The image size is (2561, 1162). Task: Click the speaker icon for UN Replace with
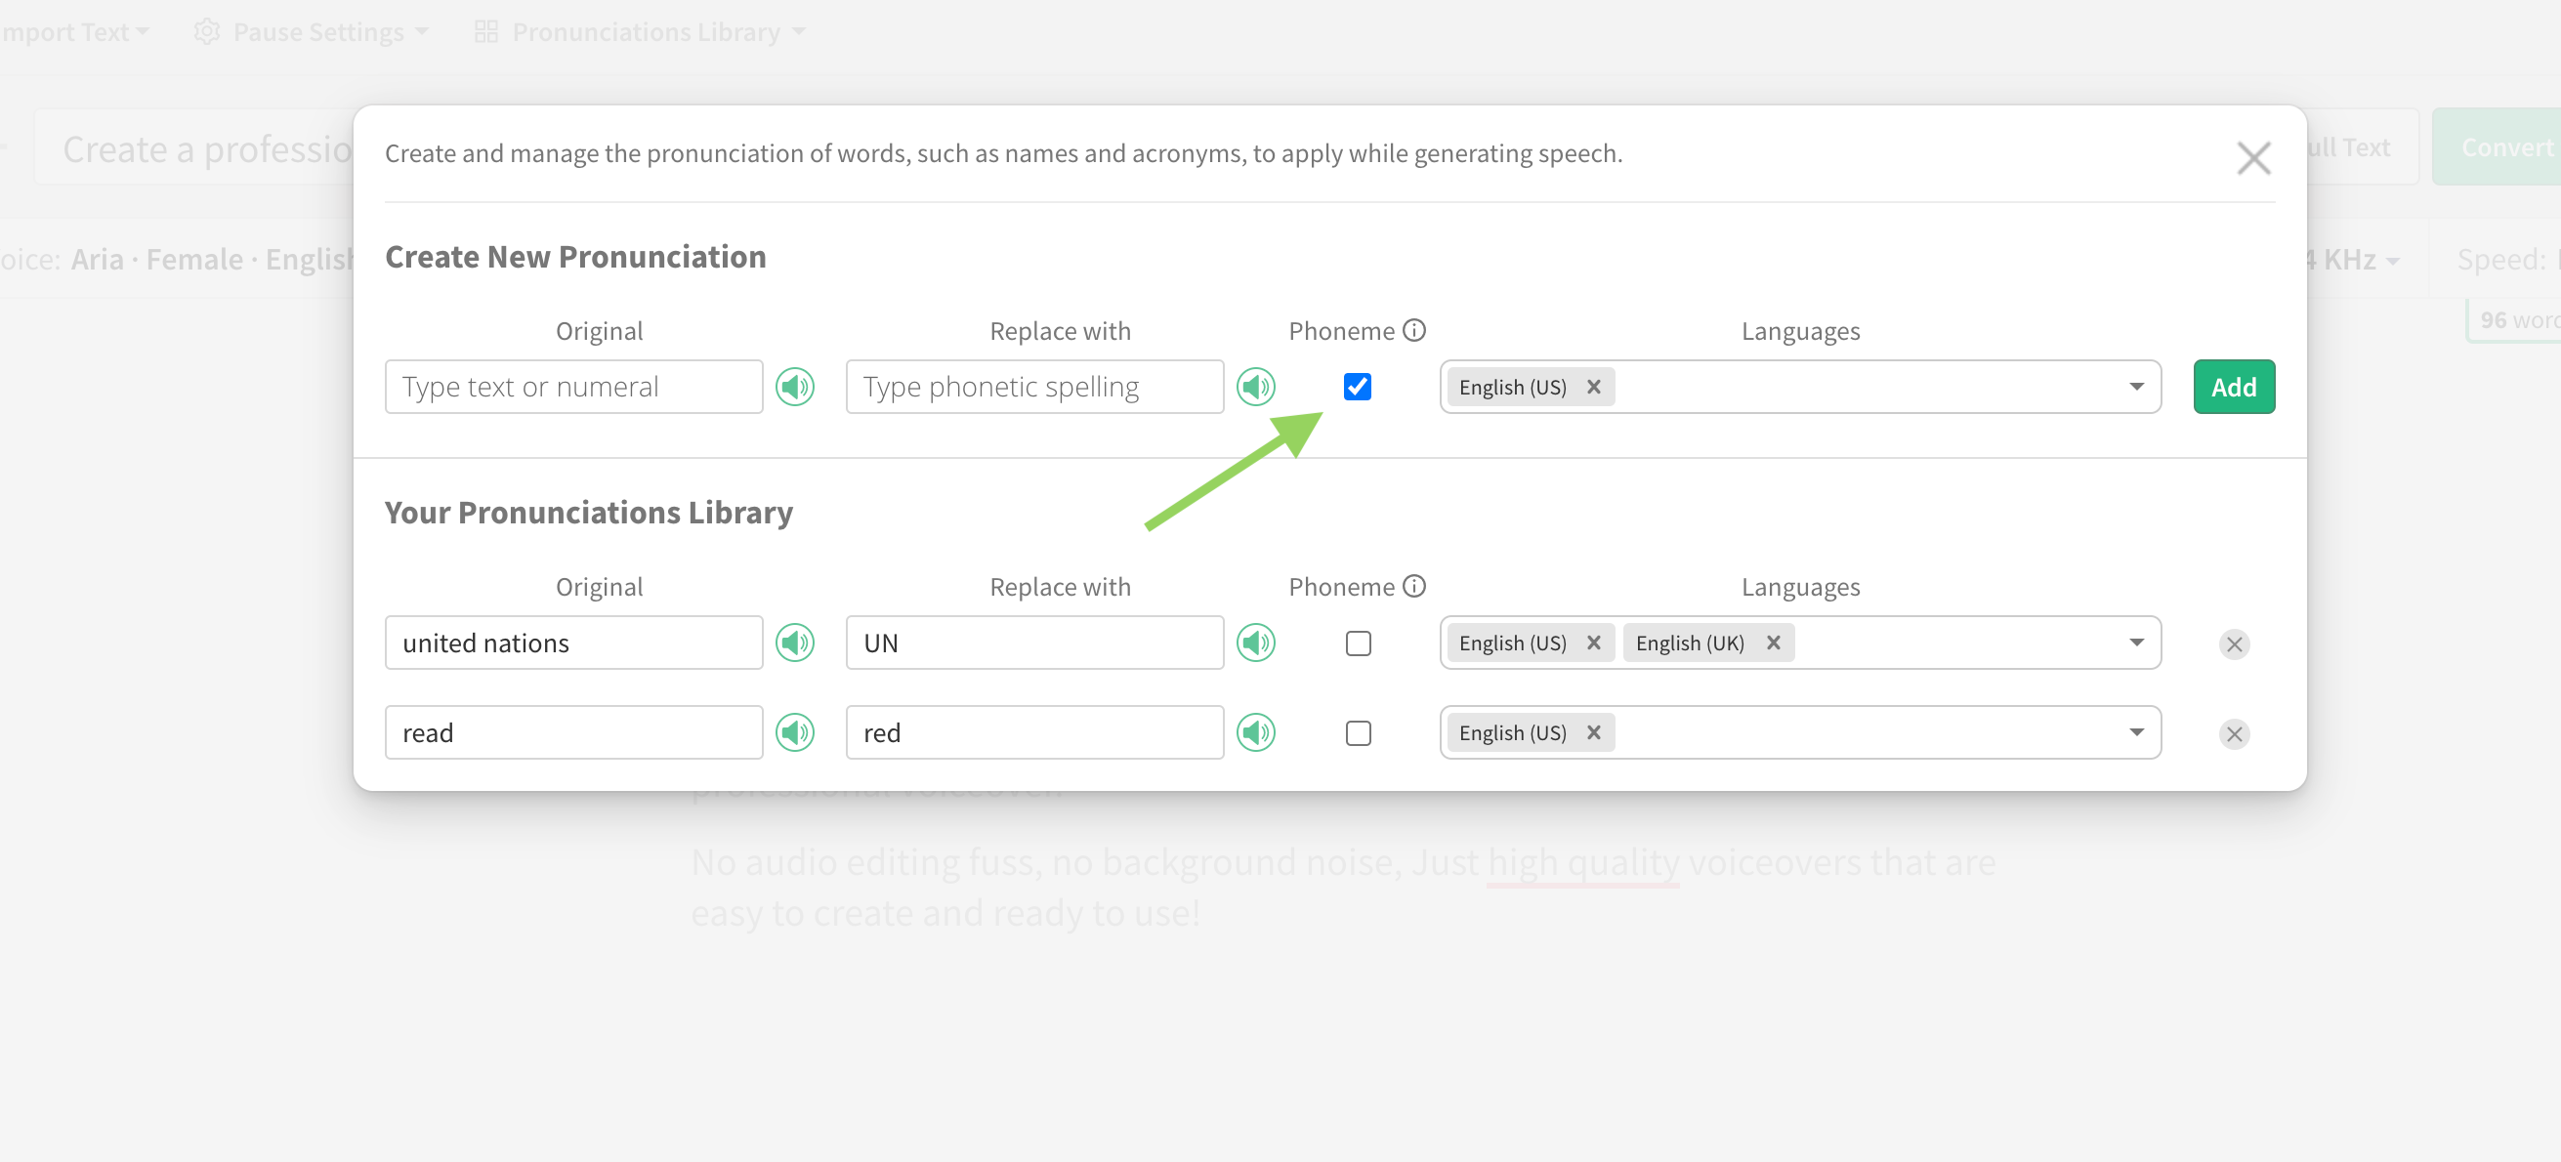pyautogui.click(x=1258, y=642)
